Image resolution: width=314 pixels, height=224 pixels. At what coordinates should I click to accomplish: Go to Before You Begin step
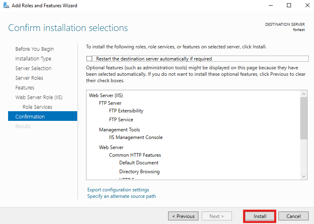tap(34, 49)
